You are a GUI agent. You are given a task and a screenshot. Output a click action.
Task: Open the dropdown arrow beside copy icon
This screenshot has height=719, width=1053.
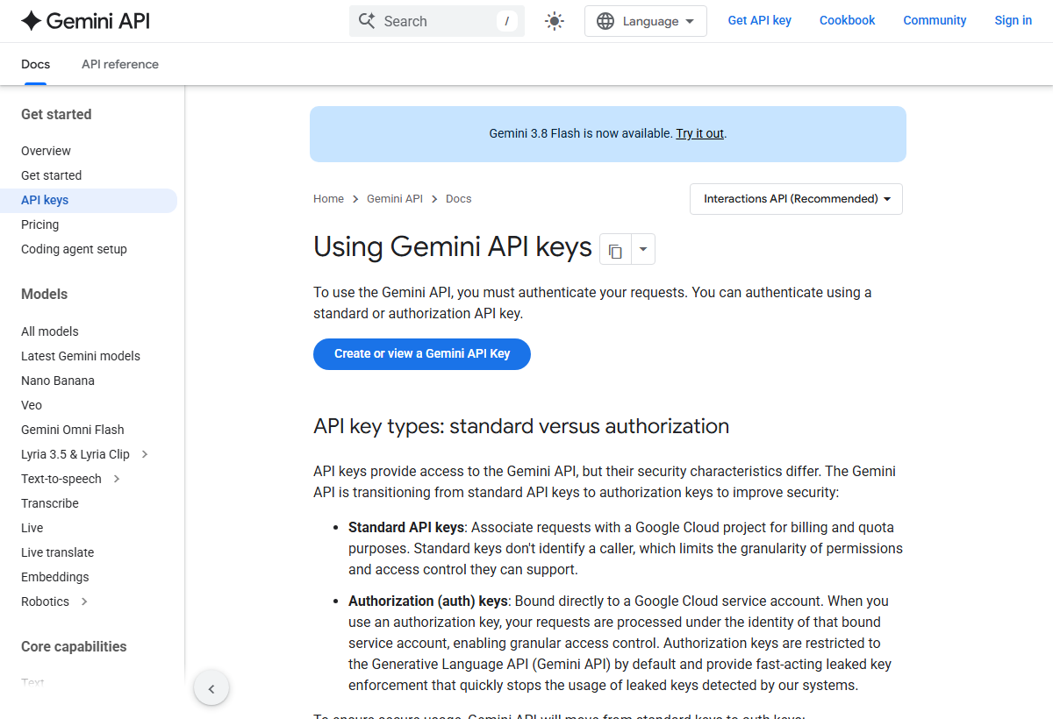point(643,250)
